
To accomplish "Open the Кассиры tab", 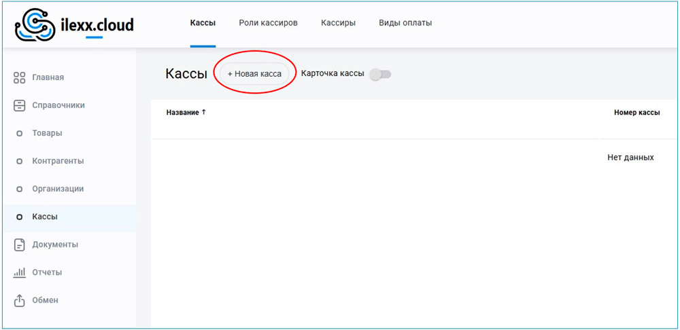I will pos(338,23).
